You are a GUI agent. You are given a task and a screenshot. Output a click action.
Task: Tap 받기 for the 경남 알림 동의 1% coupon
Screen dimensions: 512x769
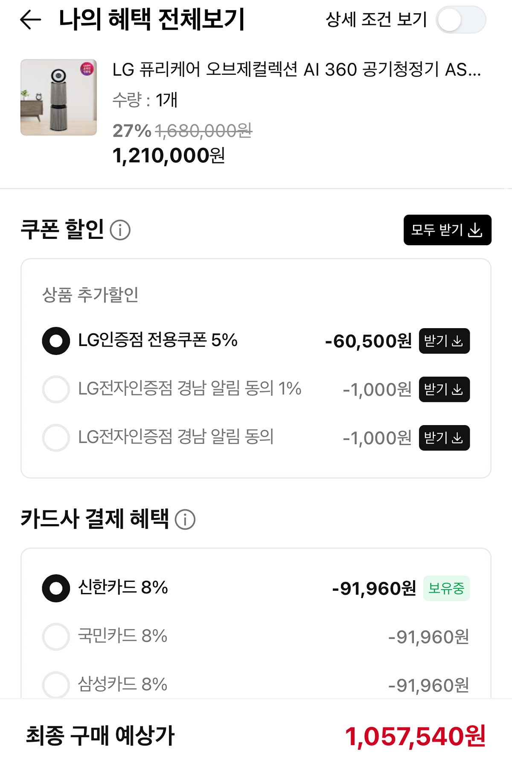(444, 389)
